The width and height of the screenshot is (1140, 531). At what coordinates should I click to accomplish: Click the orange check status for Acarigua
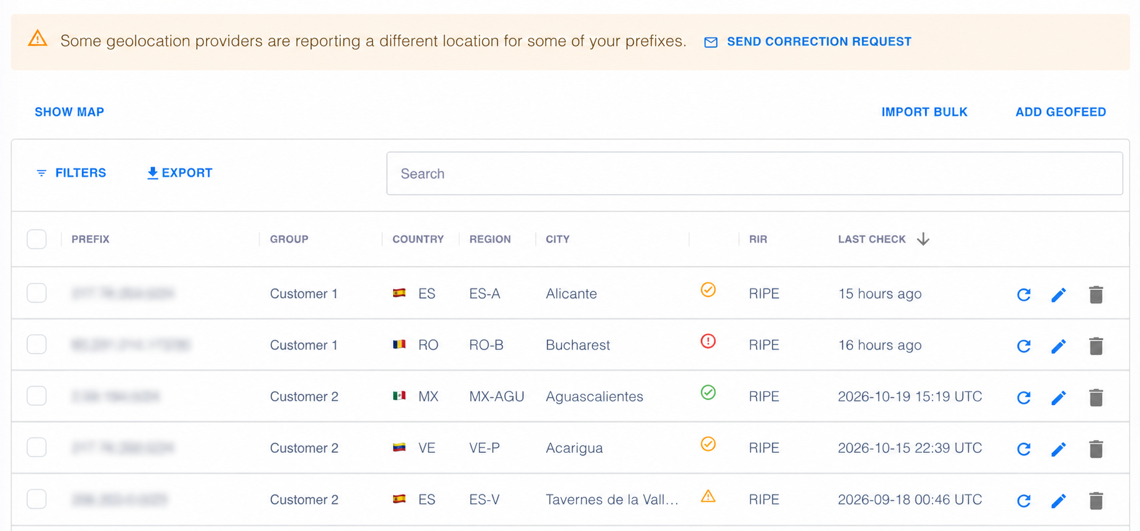pyautogui.click(x=708, y=444)
